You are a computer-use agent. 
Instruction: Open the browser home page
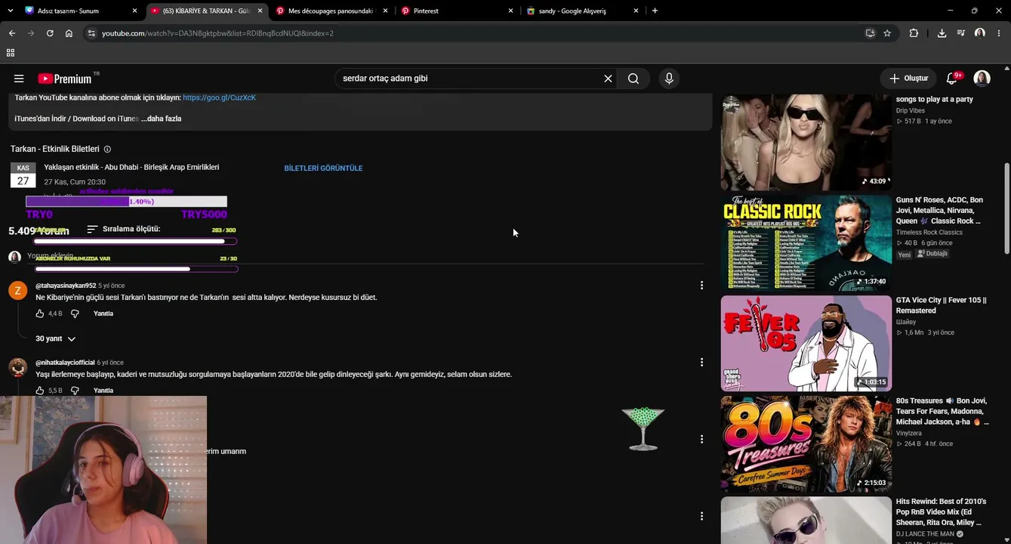point(69,33)
